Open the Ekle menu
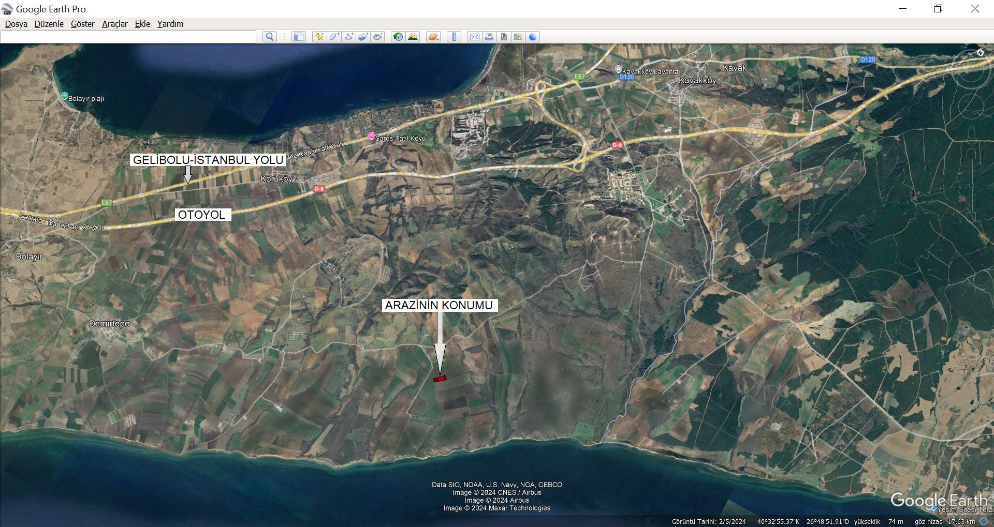The height and width of the screenshot is (527, 994). pos(142,24)
